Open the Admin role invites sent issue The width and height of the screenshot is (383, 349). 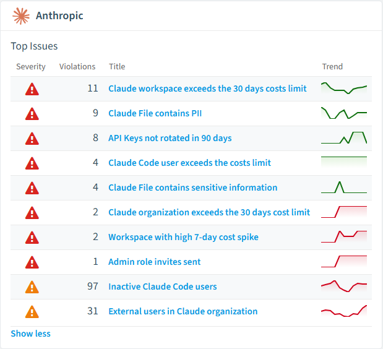point(154,262)
